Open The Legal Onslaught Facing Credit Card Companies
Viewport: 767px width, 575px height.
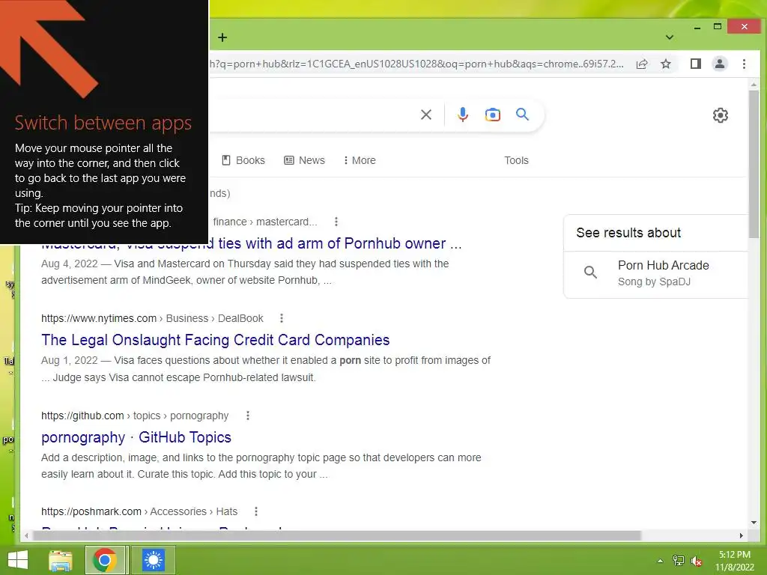(x=215, y=340)
